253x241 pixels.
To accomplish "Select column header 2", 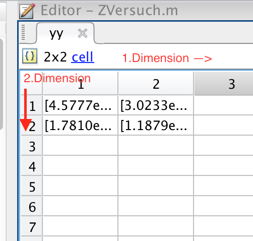I will coord(156,84).
